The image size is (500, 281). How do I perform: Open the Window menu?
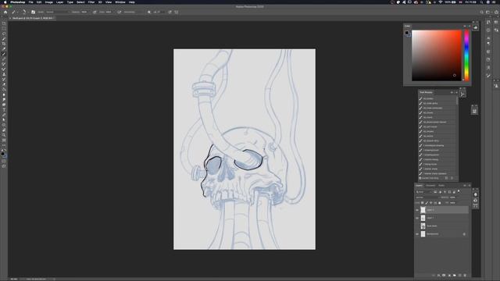[120, 2]
